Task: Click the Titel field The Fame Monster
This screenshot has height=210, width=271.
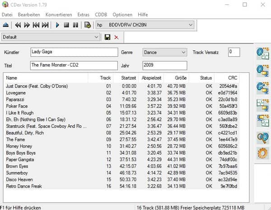Action: point(74,66)
